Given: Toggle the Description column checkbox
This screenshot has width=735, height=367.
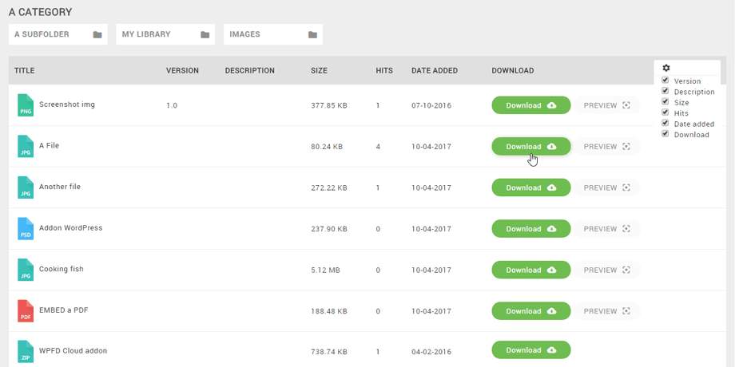Looking at the screenshot, I should tap(665, 91).
